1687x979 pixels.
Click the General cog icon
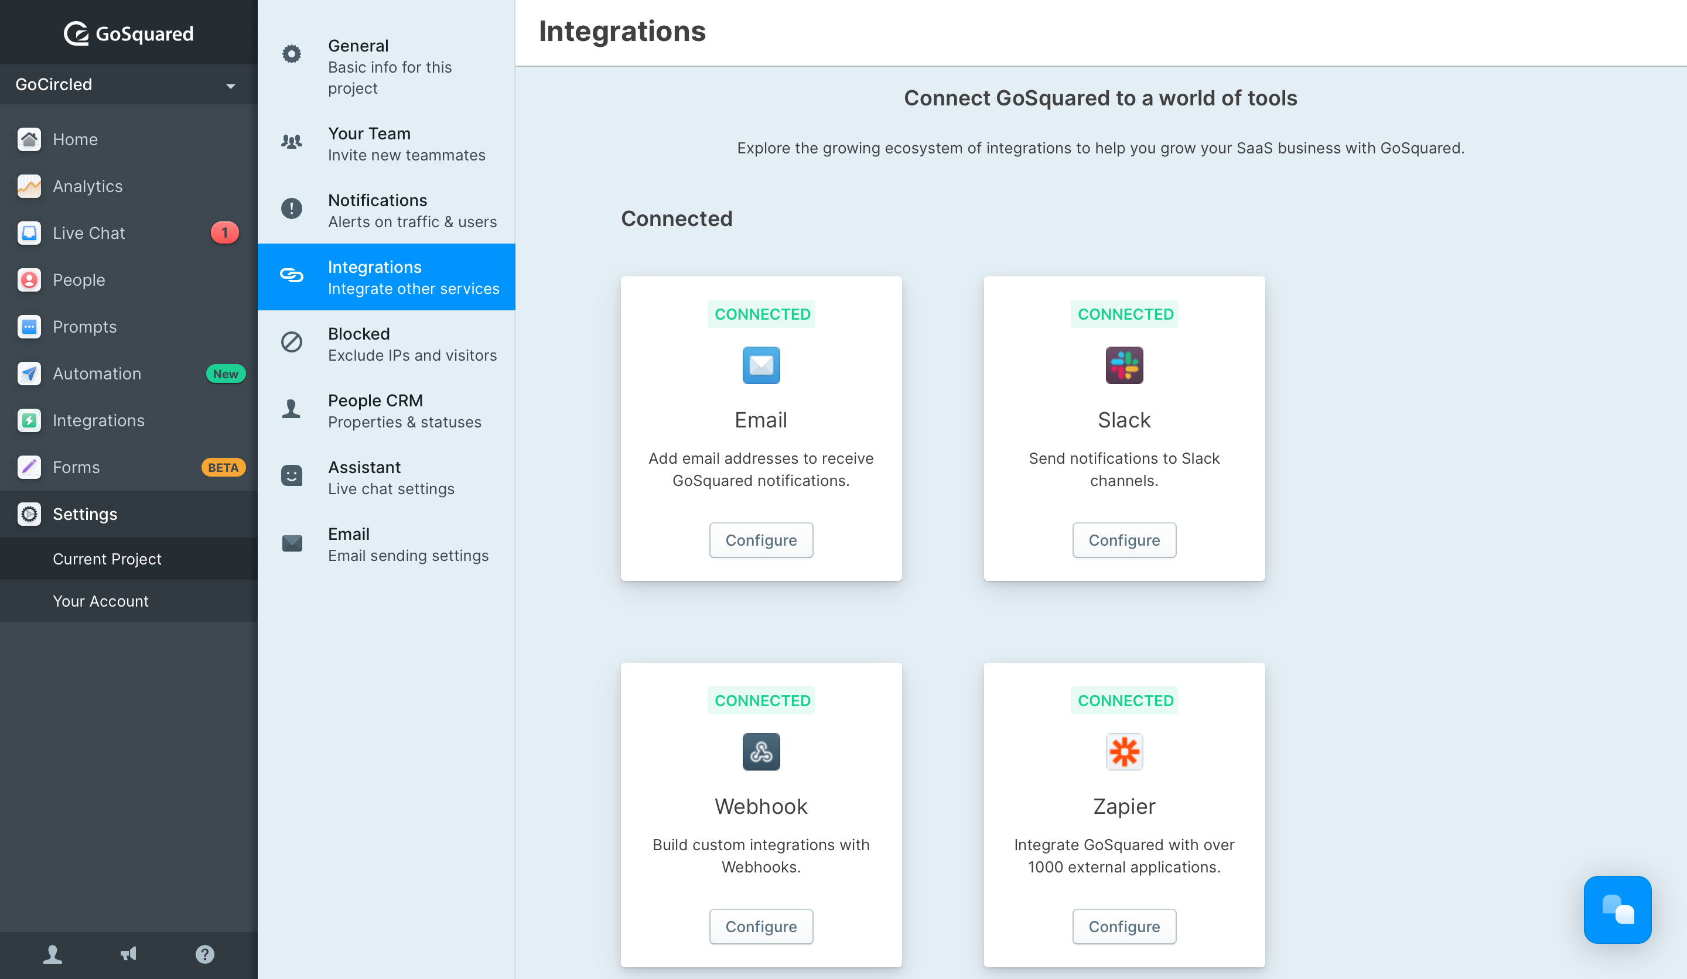(x=291, y=53)
